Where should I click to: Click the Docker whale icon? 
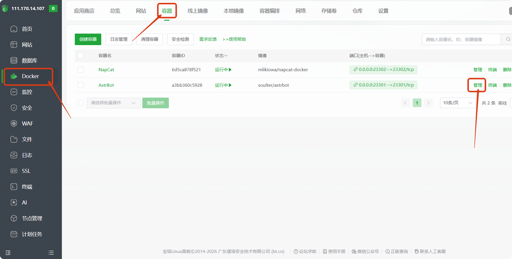click(x=14, y=76)
